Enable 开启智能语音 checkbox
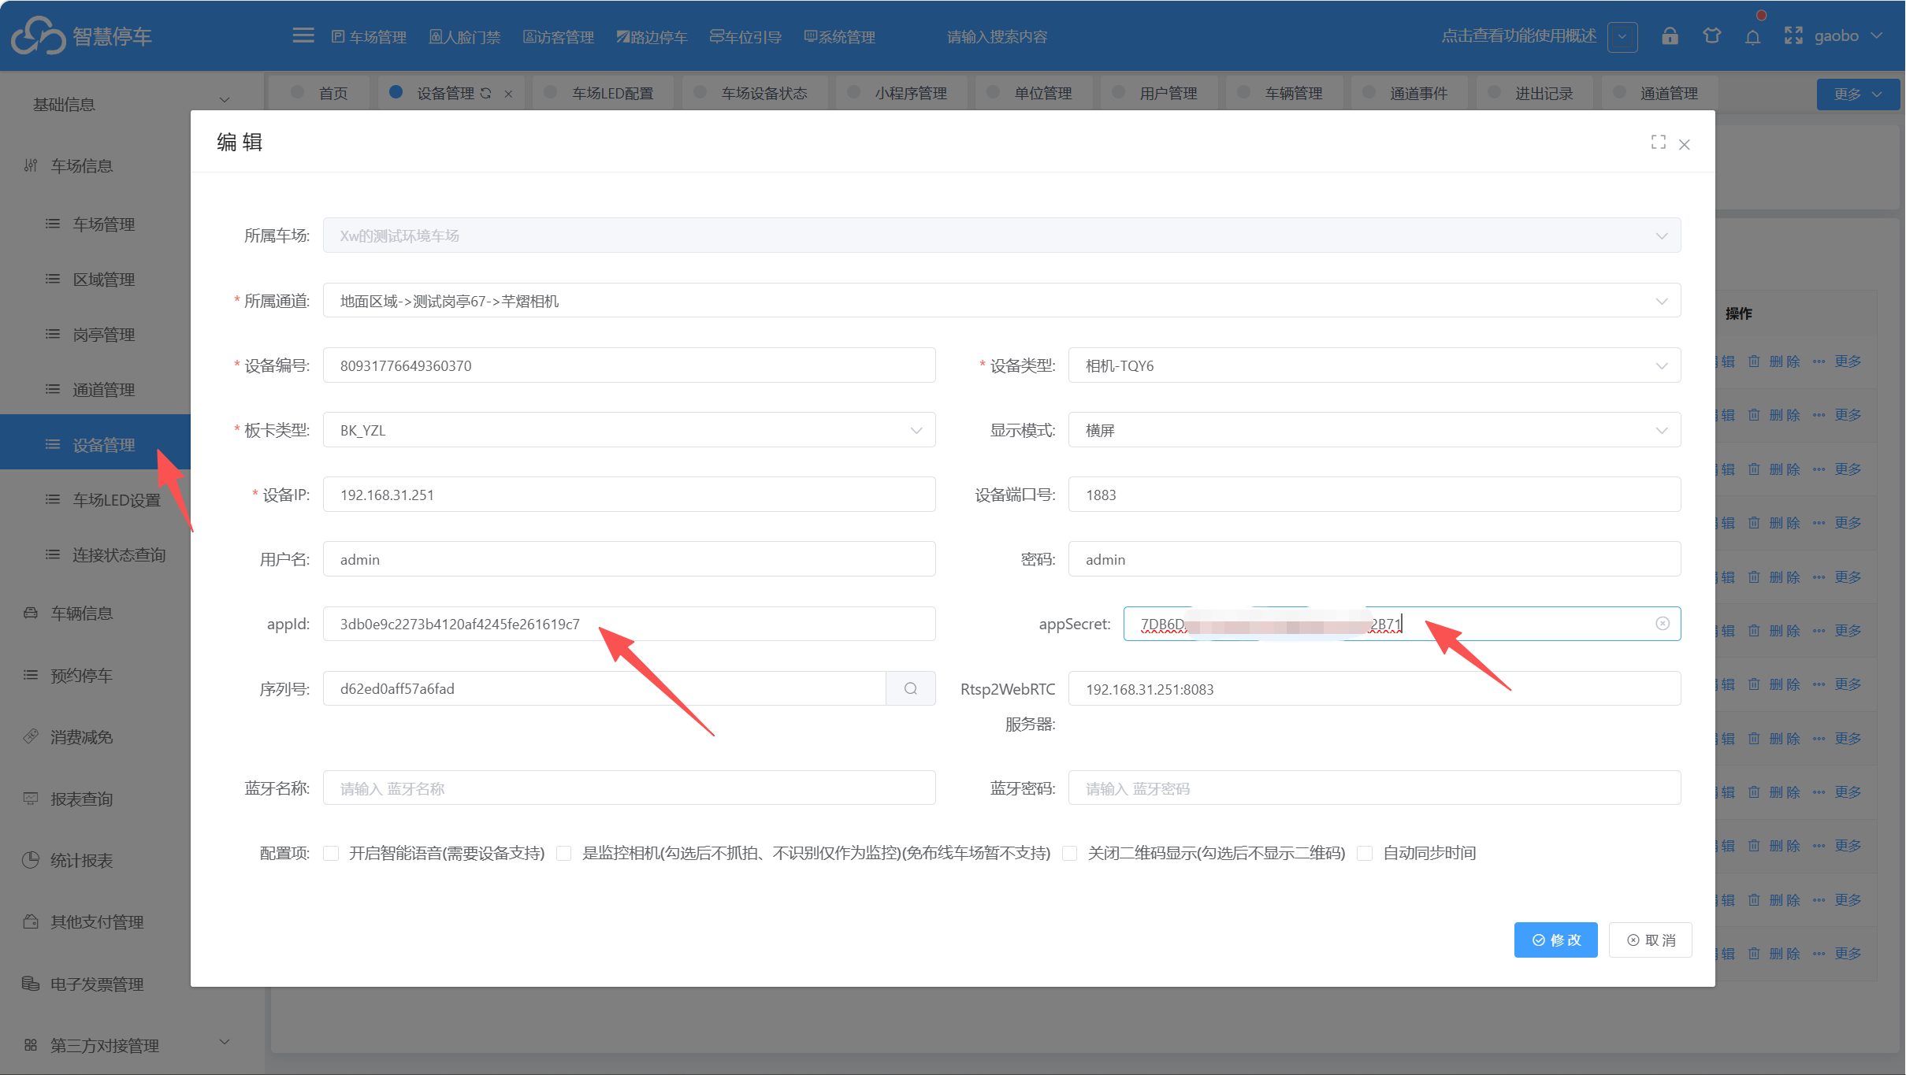Screen dimensions: 1906x1075 point(332,854)
